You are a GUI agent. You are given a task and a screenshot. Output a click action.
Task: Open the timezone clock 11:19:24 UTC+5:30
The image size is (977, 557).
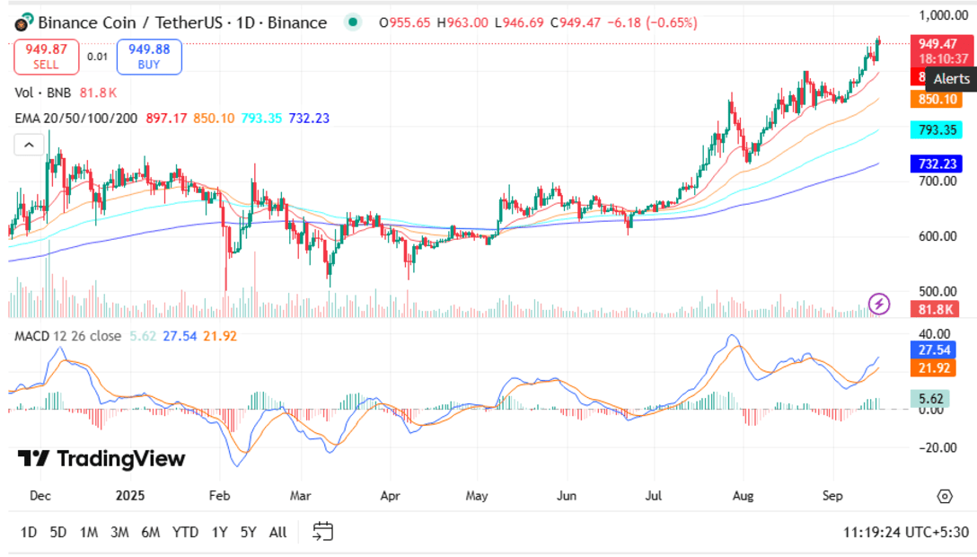coord(906,532)
